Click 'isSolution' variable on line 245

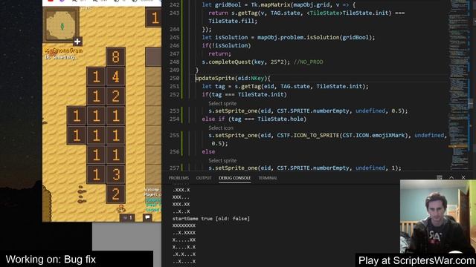pyautogui.click(x=231, y=37)
